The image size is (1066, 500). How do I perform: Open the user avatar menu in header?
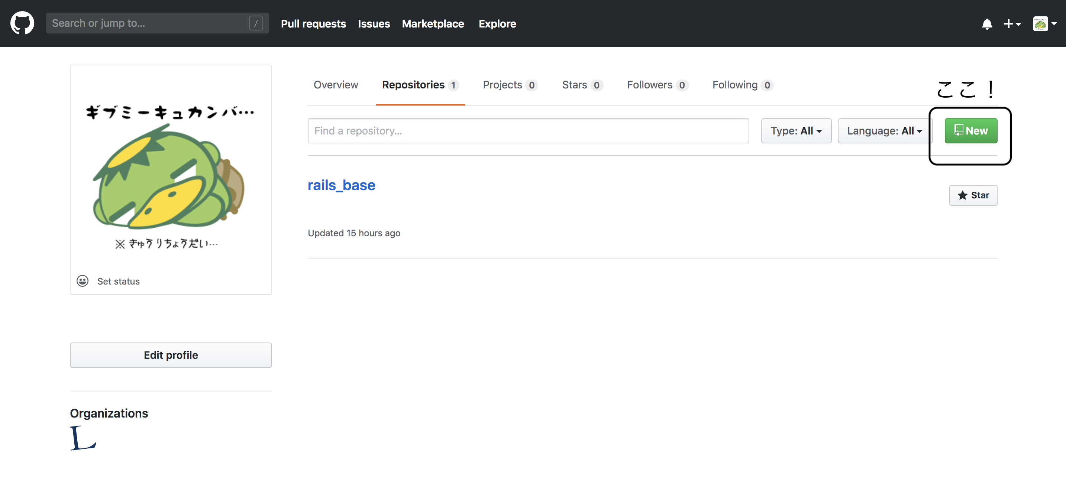(x=1044, y=23)
